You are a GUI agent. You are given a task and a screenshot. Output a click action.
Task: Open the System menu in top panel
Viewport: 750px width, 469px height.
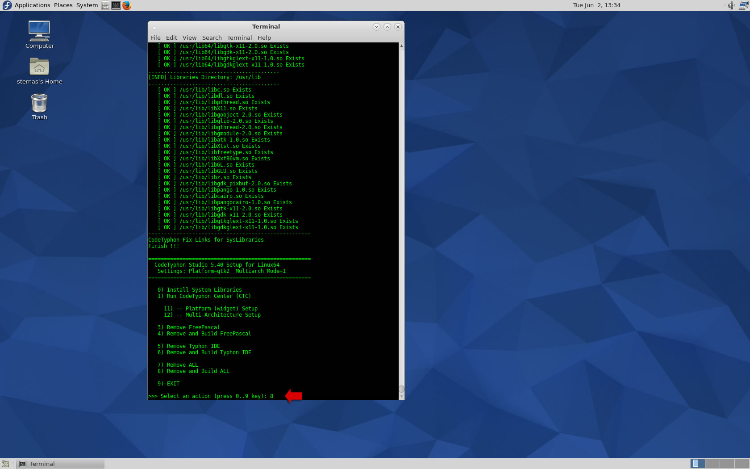[x=87, y=5]
